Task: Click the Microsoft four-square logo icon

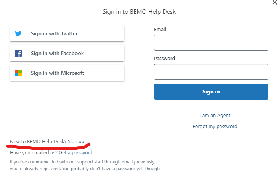Action: click(x=18, y=73)
